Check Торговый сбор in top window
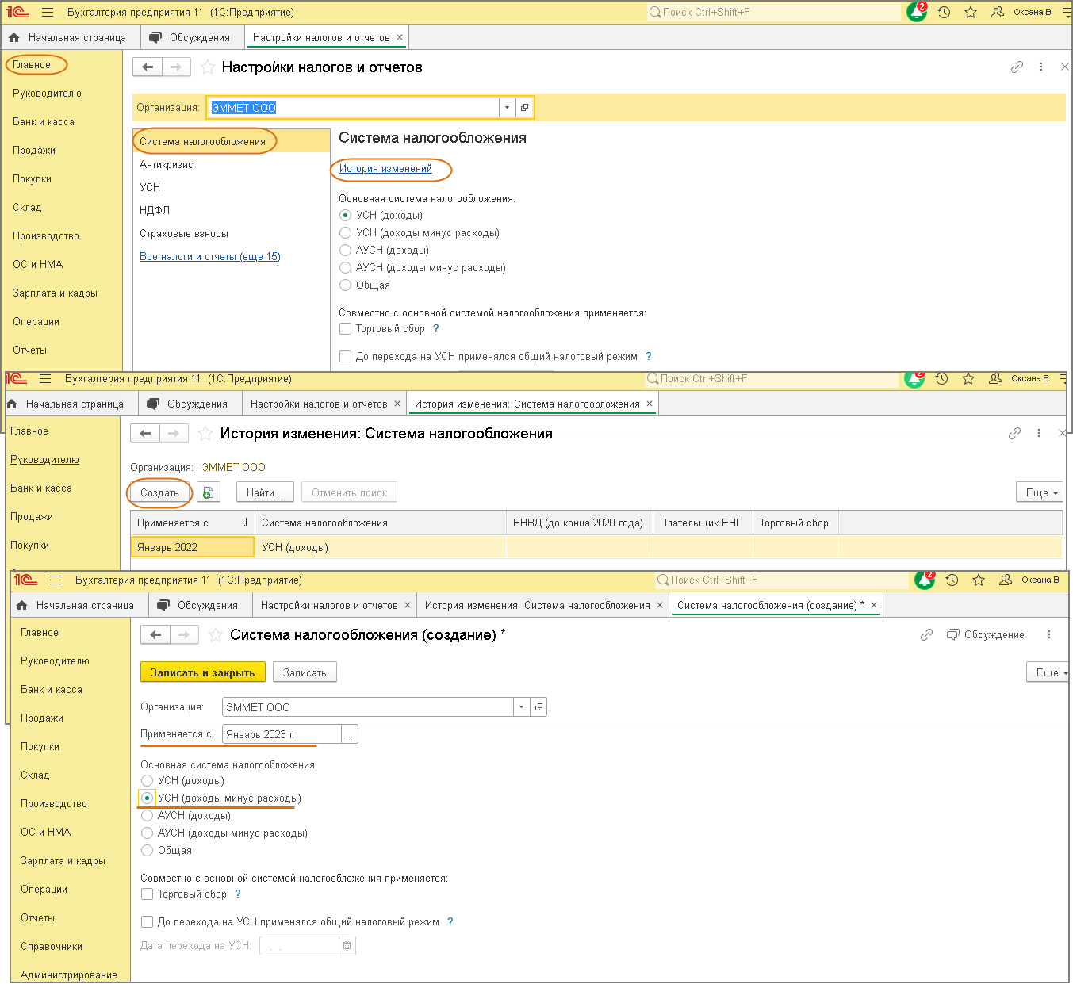 tap(345, 328)
